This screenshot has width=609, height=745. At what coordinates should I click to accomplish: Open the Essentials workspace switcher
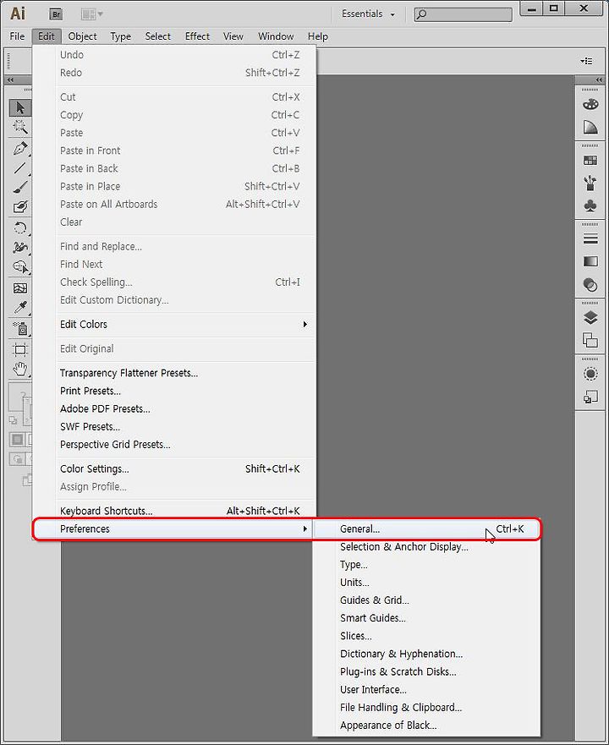click(x=368, y=14)
